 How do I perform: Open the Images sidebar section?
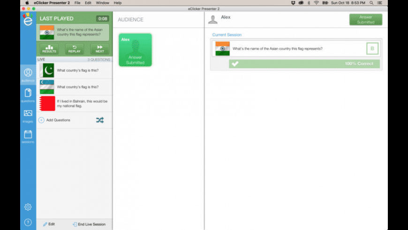click(28, 116)
